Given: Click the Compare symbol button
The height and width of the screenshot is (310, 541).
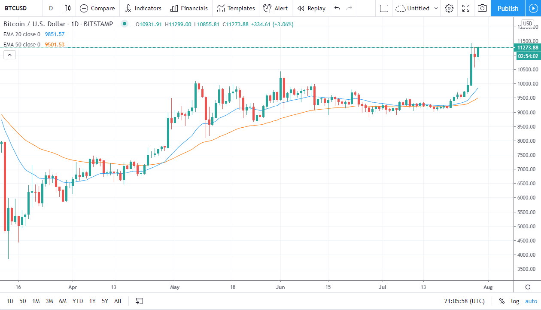Looking at the screenshot, I should click(97, 8).
